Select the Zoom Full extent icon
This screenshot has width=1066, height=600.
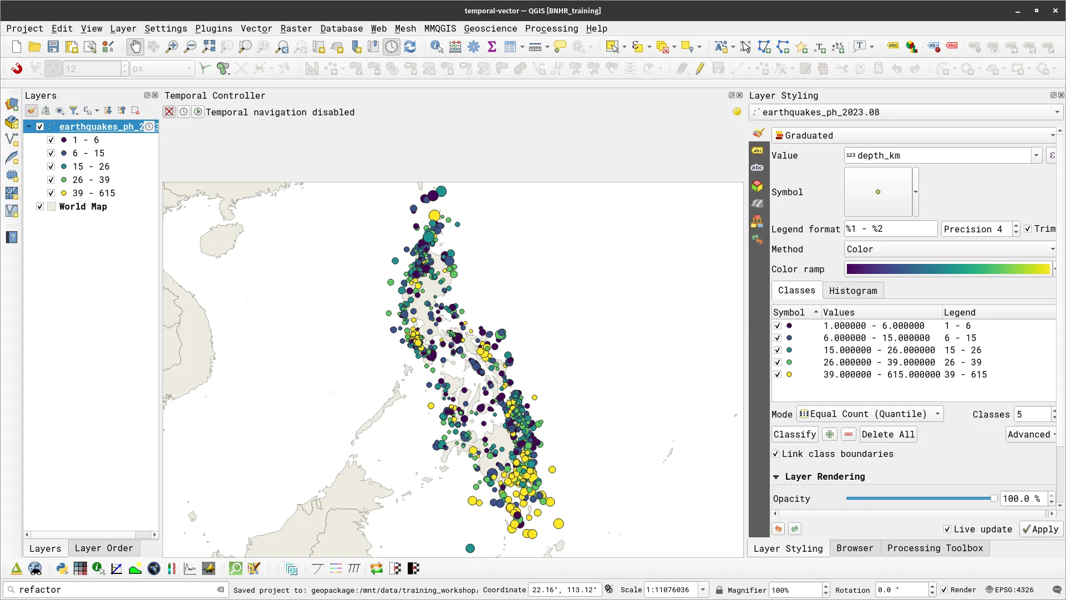(x=209, y=47)
